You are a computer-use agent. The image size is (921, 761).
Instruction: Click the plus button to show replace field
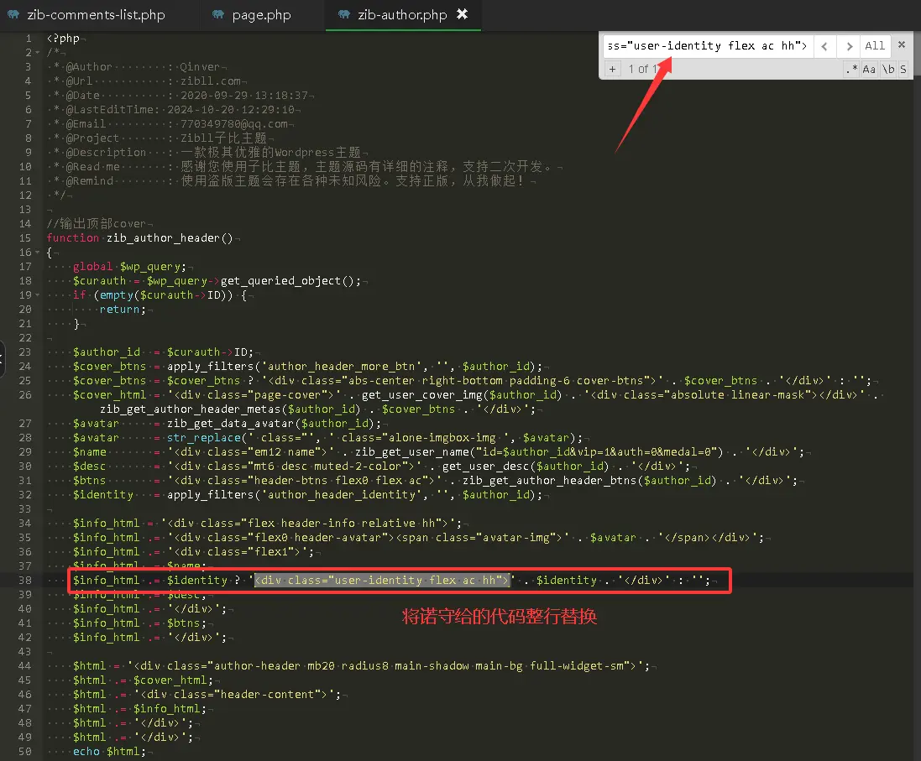612,69
